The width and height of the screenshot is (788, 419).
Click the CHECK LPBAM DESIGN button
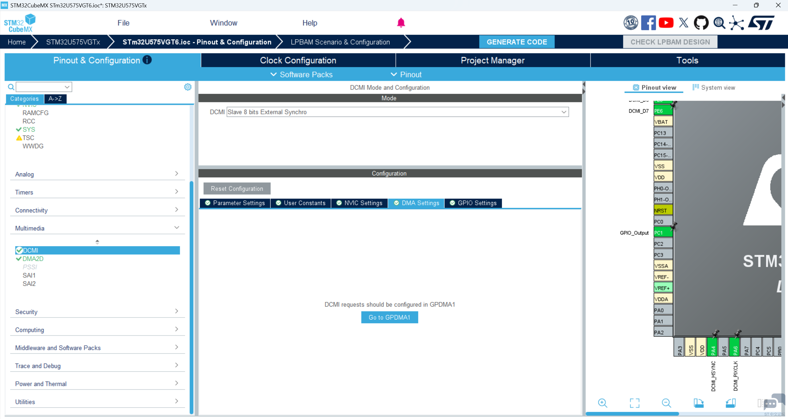click(670, 42)
